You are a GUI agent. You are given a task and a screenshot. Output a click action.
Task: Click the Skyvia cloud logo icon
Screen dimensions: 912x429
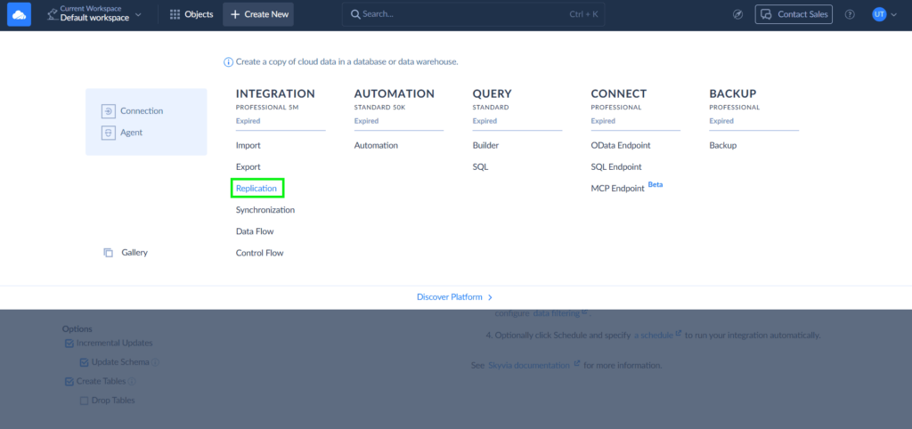(x=19, y=14)
